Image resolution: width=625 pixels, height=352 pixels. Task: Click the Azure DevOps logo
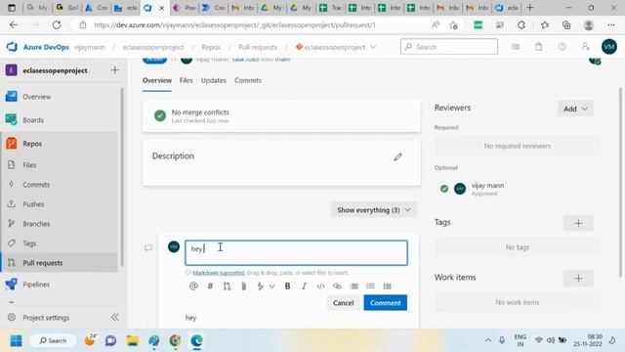(x=12, y=47)
